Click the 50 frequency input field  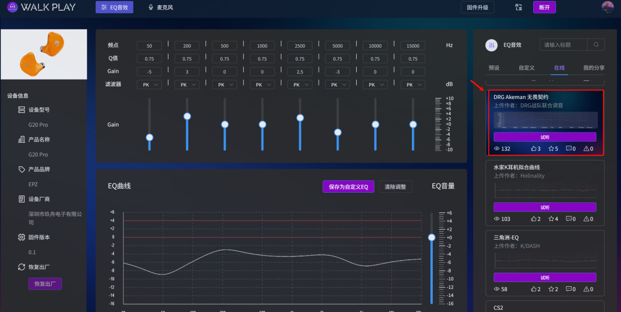coord(149,46)
